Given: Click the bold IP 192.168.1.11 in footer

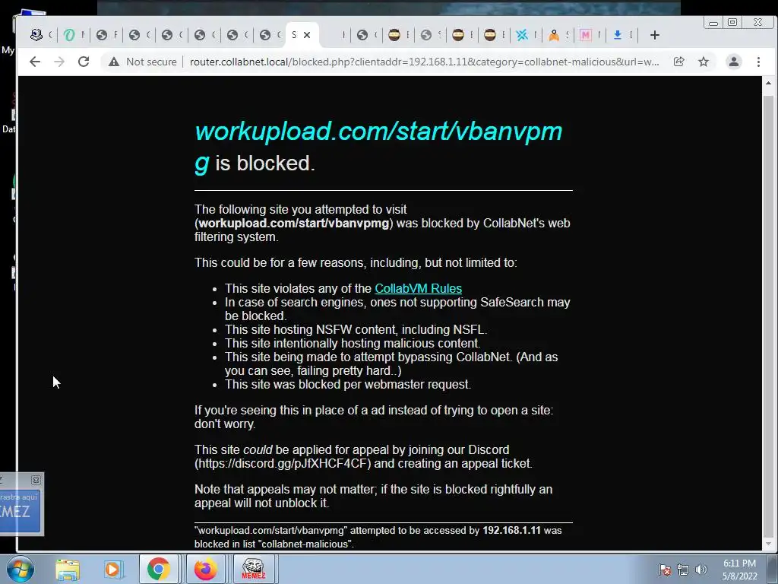Looking at the screenshot, I should (x=511, y=530).
